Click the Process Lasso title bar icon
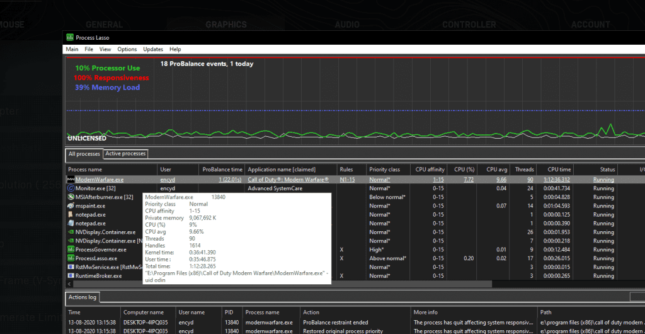This screenshot has height=334, width=645. pyautogui.click(x=70, y=37)
